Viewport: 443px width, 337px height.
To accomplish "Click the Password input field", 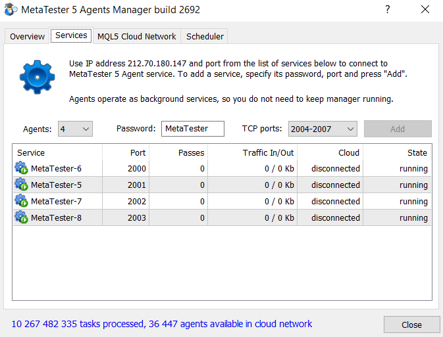I will [x=192, y=129].
